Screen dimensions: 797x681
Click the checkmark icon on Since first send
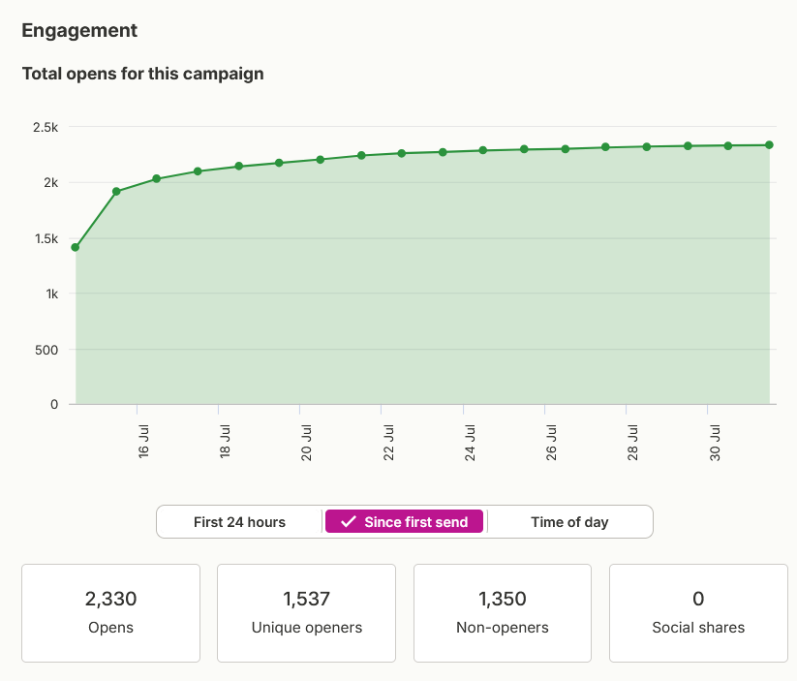349,522
